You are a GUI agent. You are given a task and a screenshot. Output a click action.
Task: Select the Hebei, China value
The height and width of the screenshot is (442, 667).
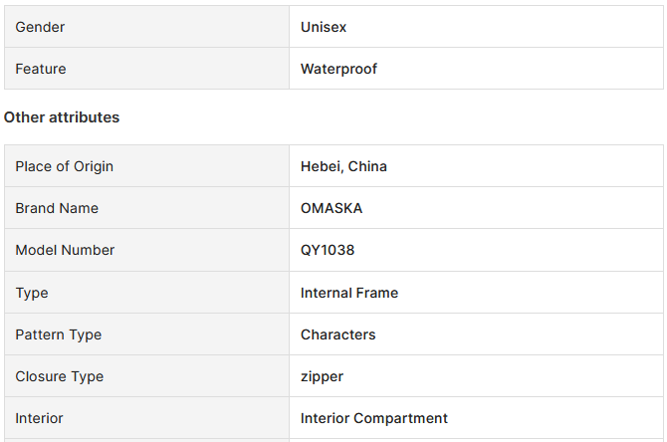[343, 166]
